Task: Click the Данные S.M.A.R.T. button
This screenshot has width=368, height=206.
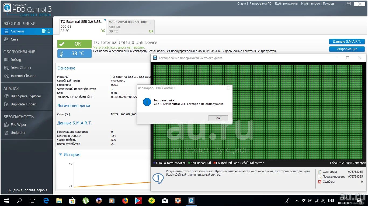Action: [347, 42]
